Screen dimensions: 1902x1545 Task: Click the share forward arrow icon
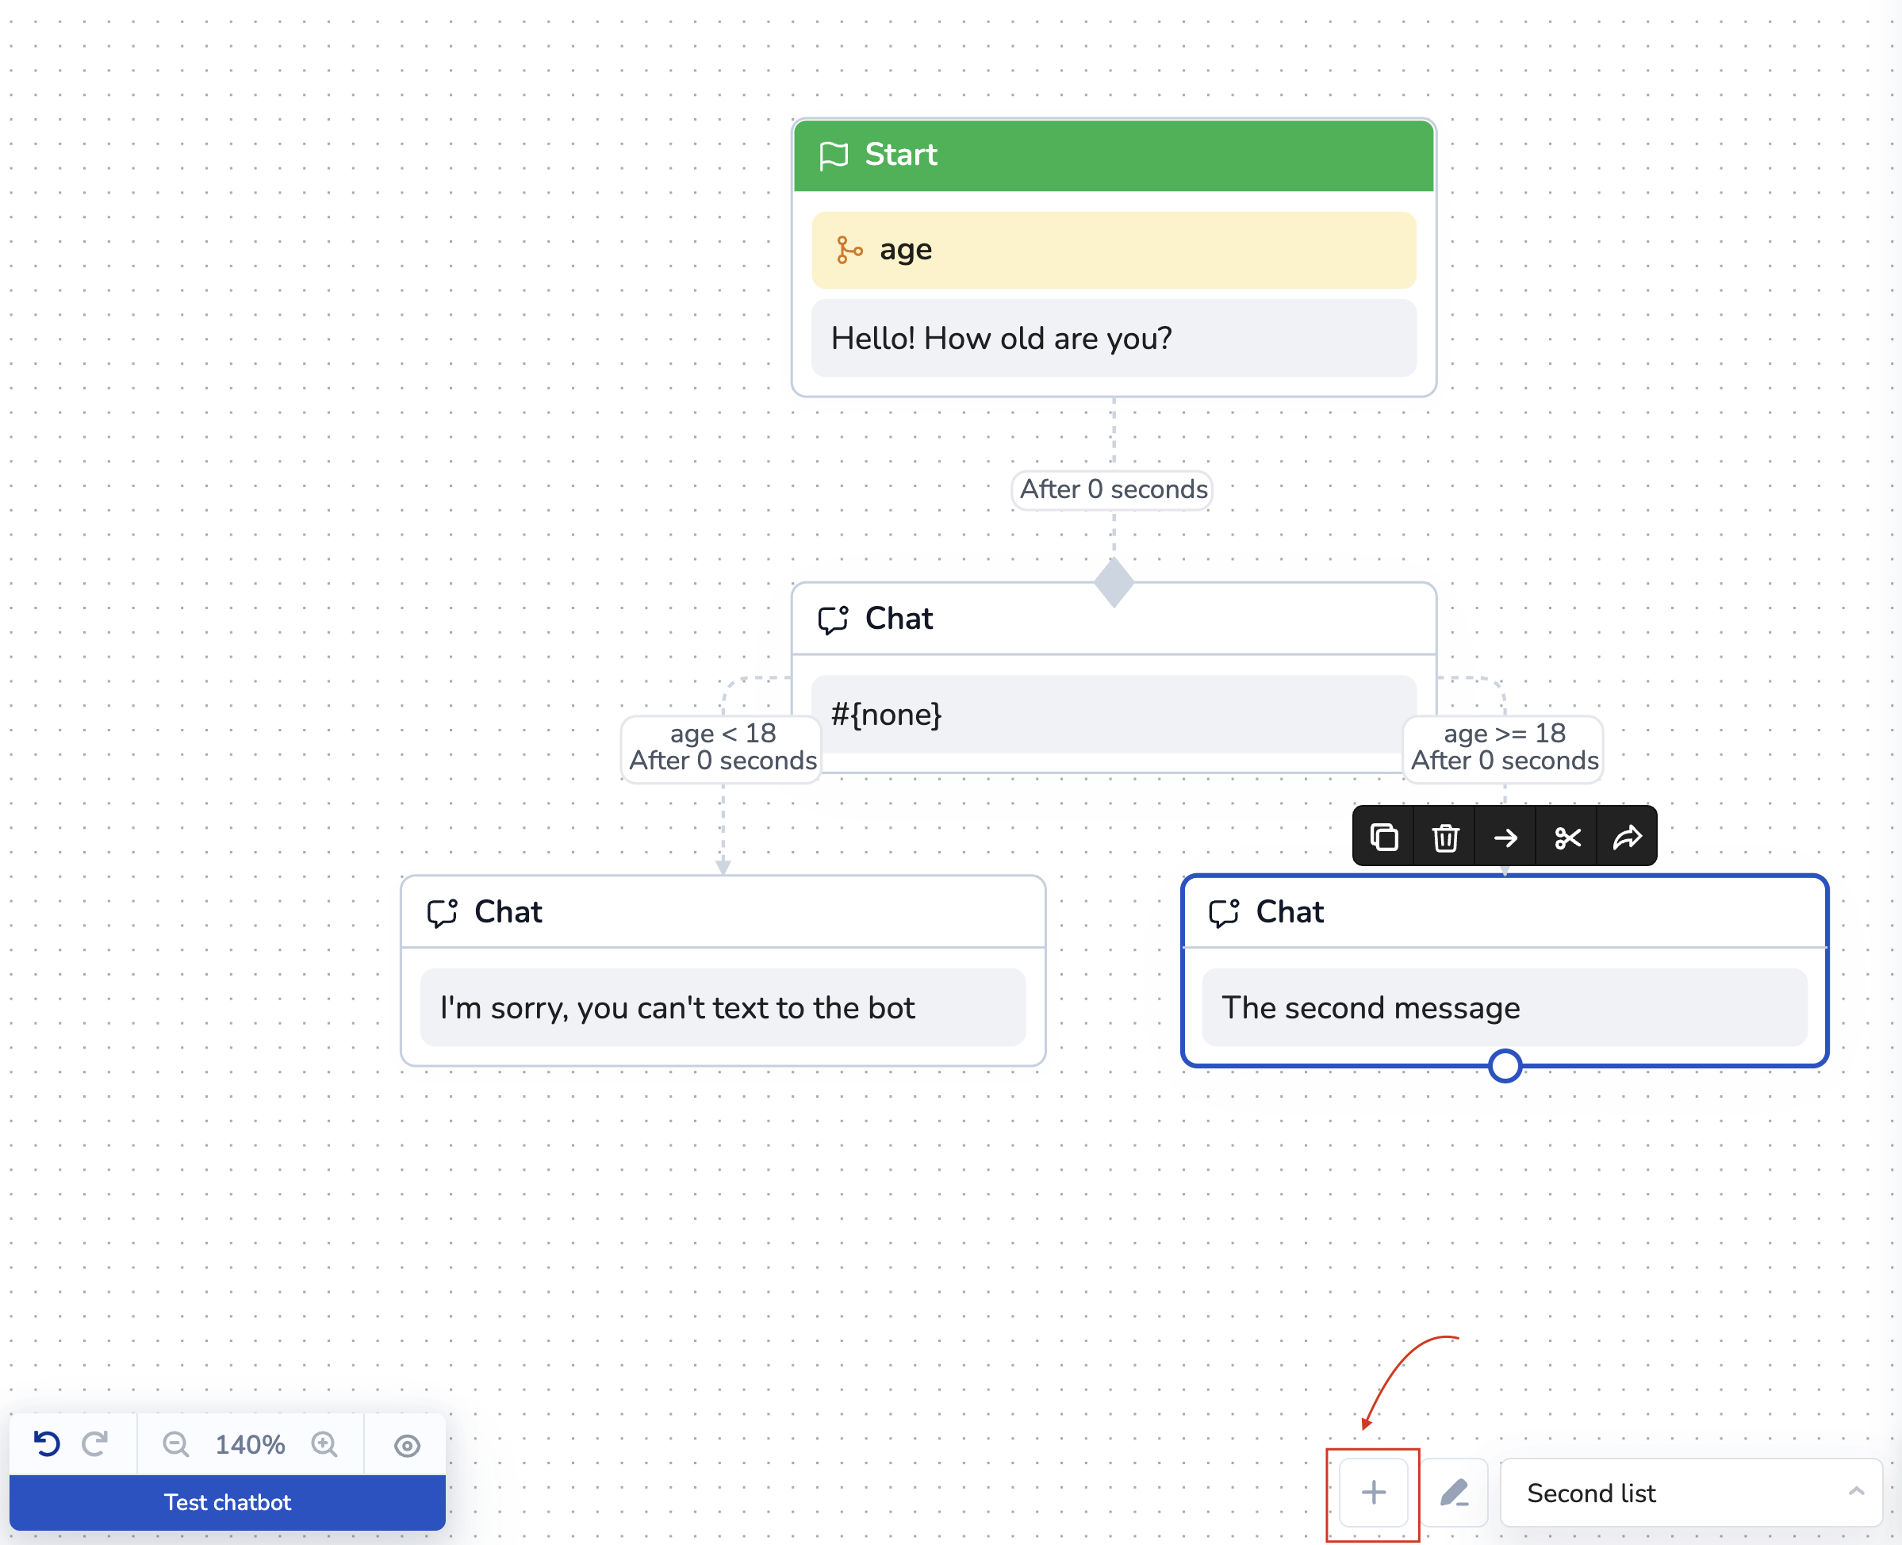pyautogui.click(x=1628, y=838)
